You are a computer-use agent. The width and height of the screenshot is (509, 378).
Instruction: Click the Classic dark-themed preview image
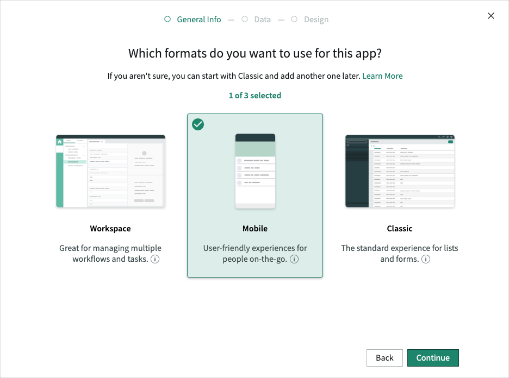[x=400, y=171]
